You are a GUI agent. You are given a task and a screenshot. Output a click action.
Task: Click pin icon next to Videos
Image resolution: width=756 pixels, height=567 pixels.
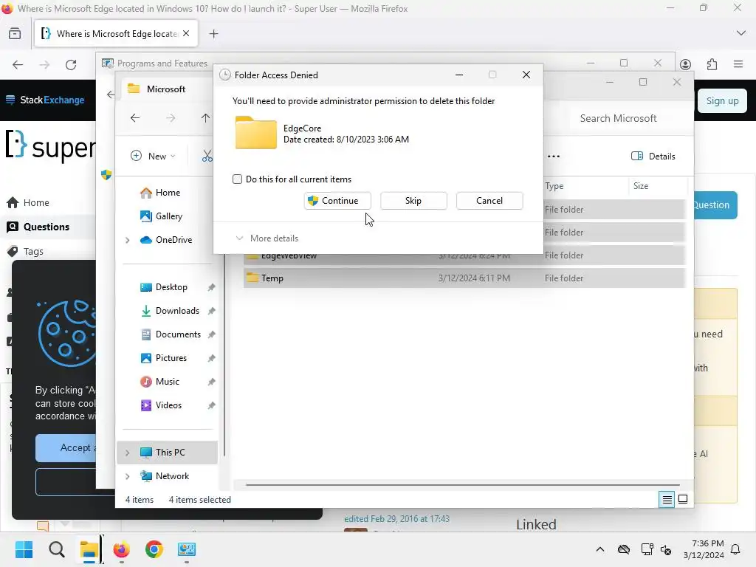click(x=211, y=405)
